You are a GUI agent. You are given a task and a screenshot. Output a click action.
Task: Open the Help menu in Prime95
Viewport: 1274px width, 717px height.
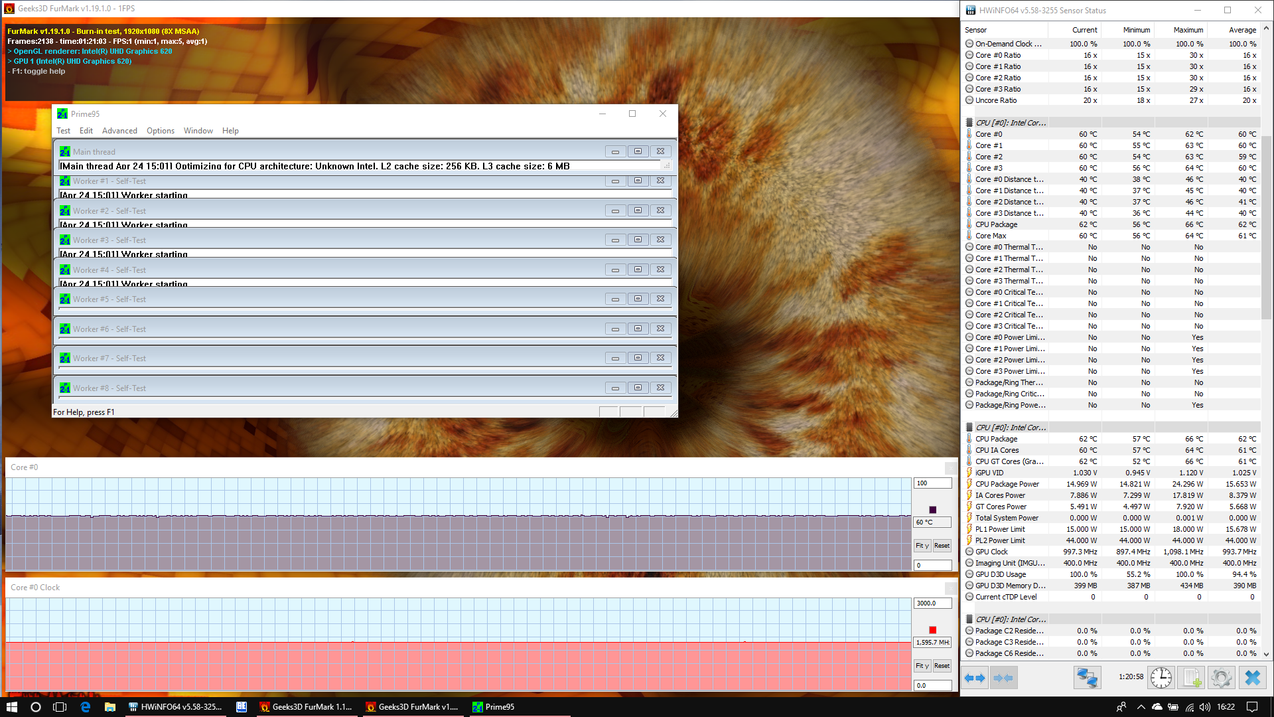coord(230,131)
